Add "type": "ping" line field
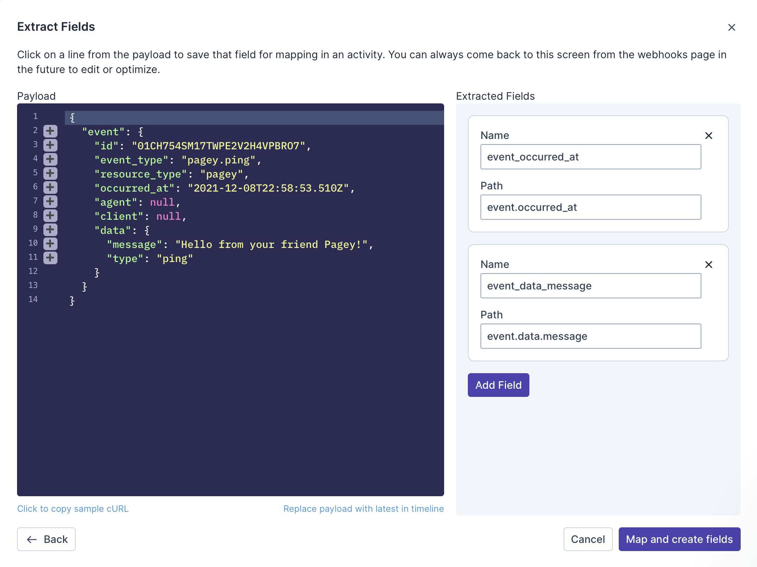Image resolution: width=757 pixels, height=567 pixels. pos(50,258)
